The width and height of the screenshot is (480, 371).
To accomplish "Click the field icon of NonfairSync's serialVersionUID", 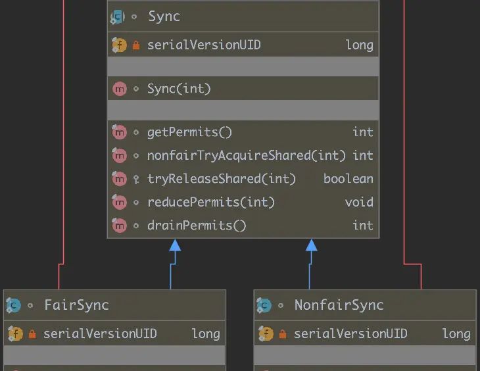I will tap(266, 334).
